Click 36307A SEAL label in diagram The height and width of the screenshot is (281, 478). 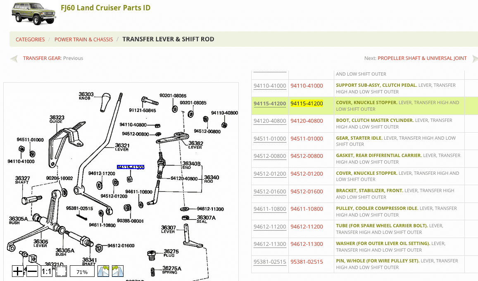tap(206, 219)
